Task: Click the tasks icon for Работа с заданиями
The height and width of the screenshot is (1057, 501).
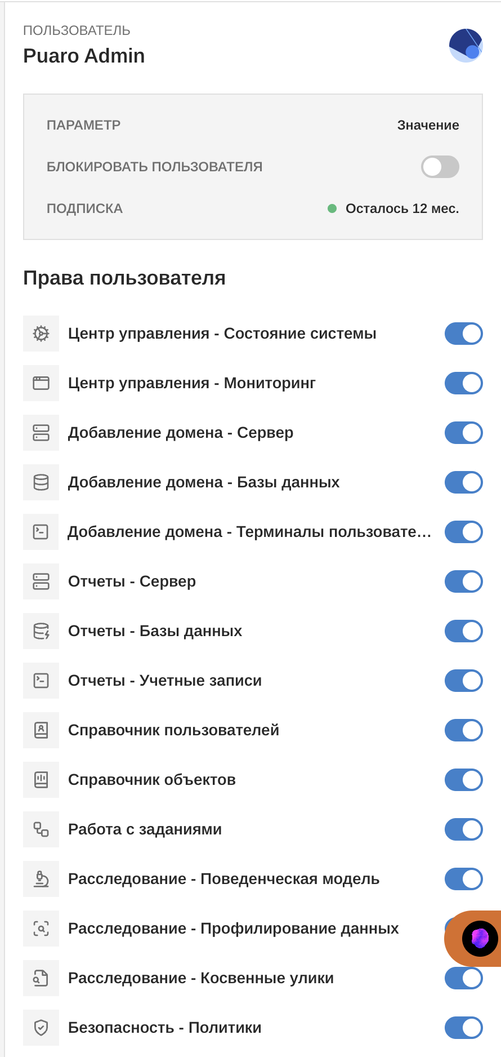Action: 41,829
